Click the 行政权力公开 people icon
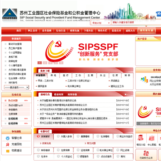 [146, 153]
